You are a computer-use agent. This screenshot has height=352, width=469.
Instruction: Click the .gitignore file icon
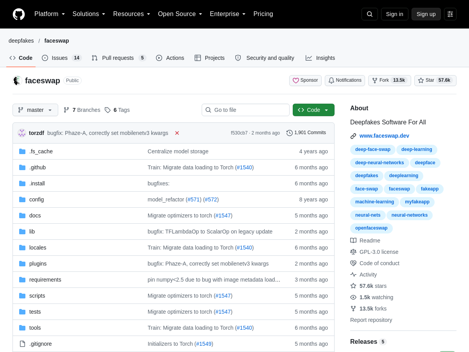[x=22, y=344]
